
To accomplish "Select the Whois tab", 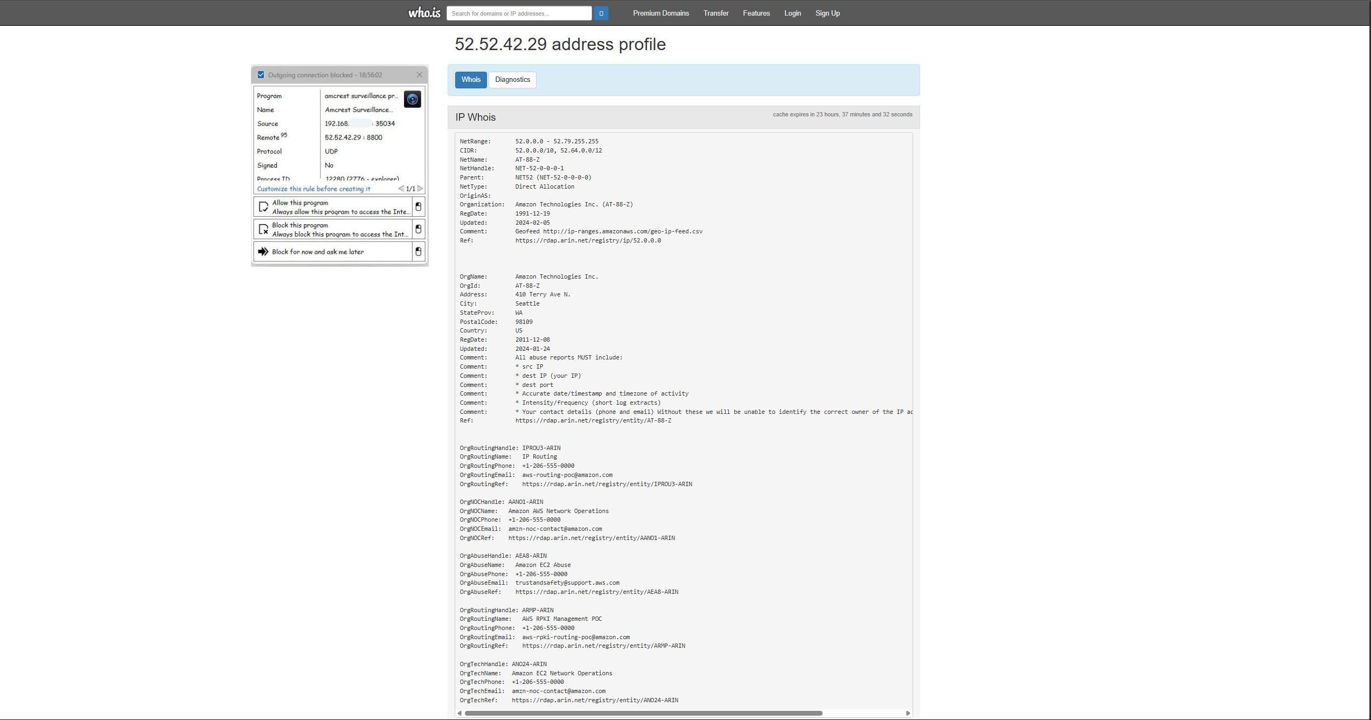I will point(470,80).
